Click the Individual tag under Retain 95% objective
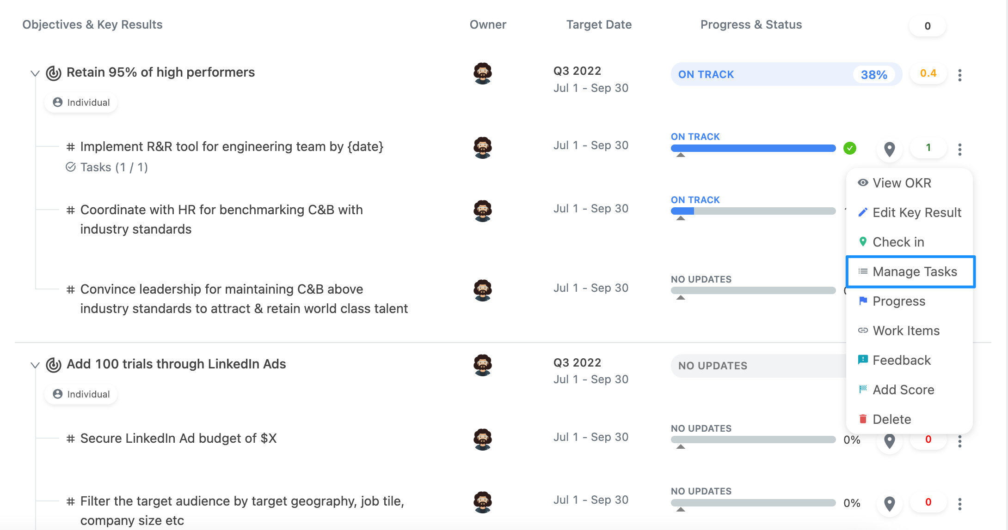 [81, 102]
